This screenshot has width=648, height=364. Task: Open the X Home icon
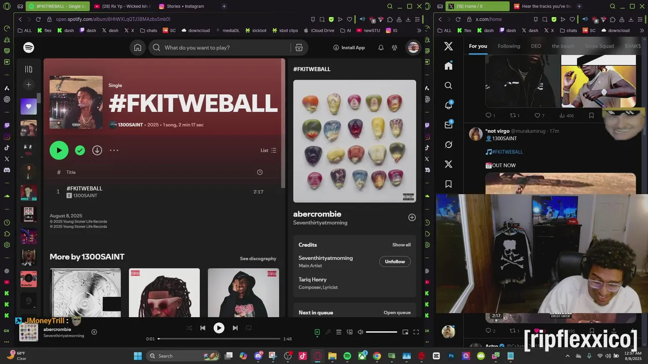(449, 66)
